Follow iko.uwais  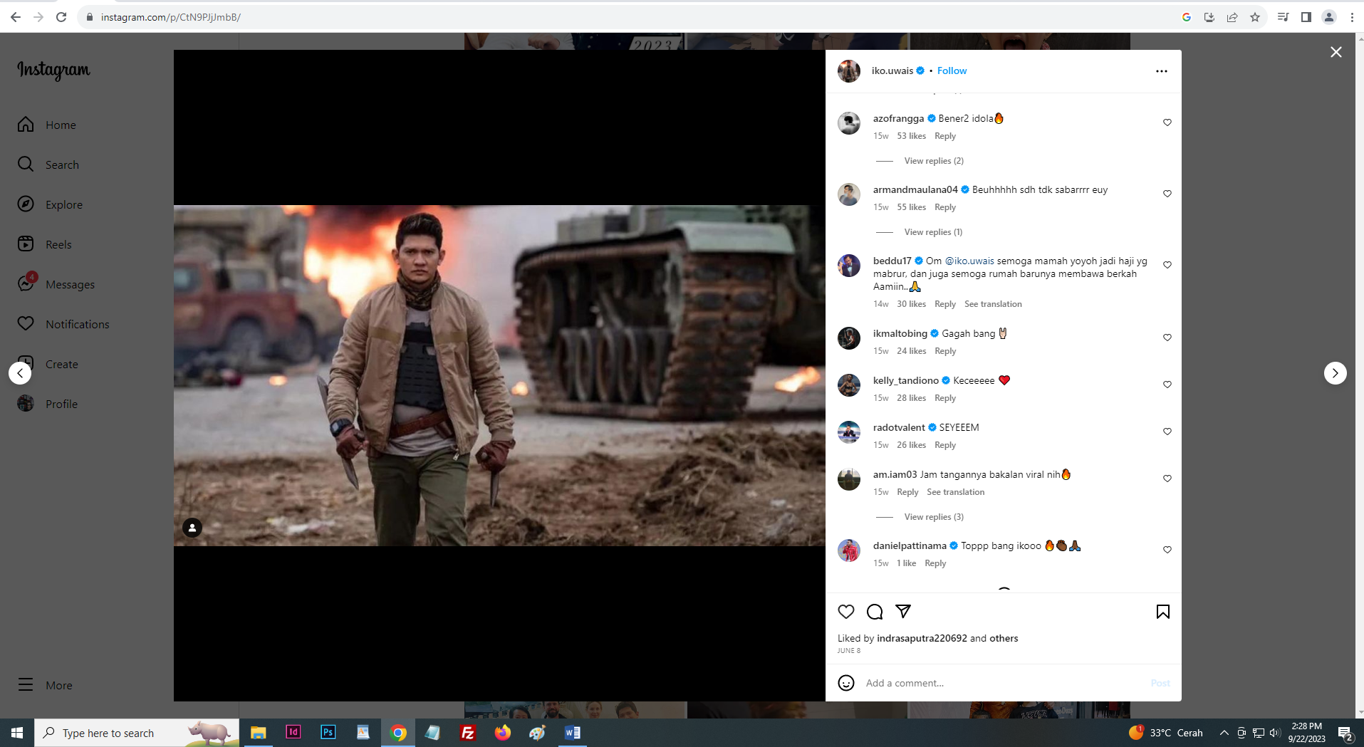coord(952,70)
